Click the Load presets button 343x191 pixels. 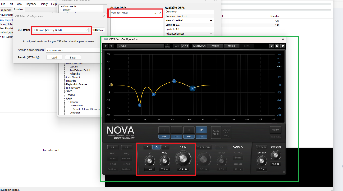pos(54,58)
